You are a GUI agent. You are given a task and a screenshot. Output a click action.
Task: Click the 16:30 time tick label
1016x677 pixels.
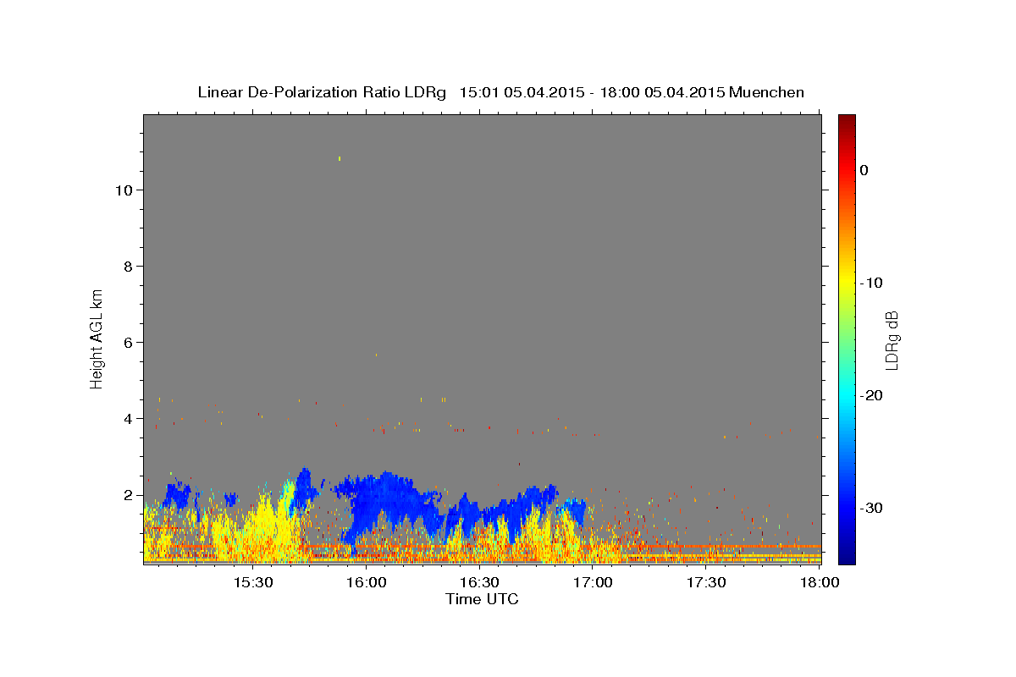click(x=479, y=583)
